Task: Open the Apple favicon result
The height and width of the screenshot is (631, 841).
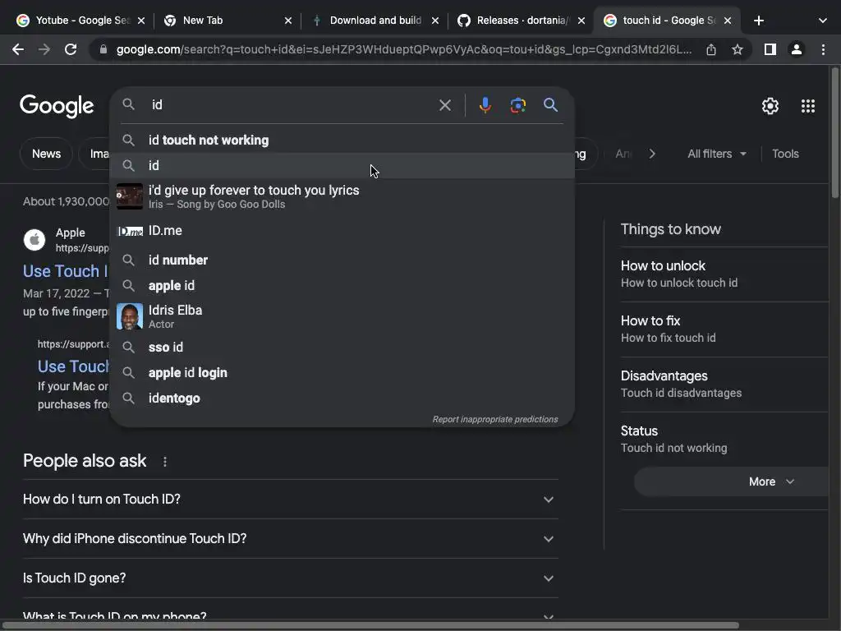Action: pyautogui.click(x=34, y=240)
